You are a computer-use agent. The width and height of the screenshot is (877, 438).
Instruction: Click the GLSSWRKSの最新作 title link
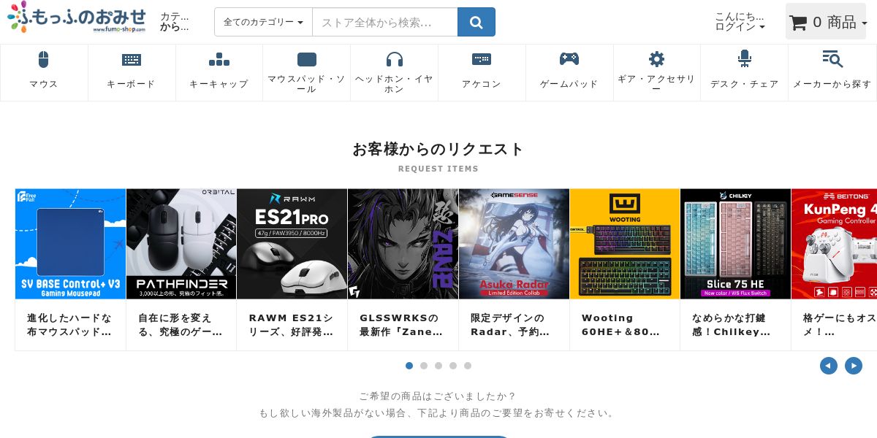click(x=402, y=325)
